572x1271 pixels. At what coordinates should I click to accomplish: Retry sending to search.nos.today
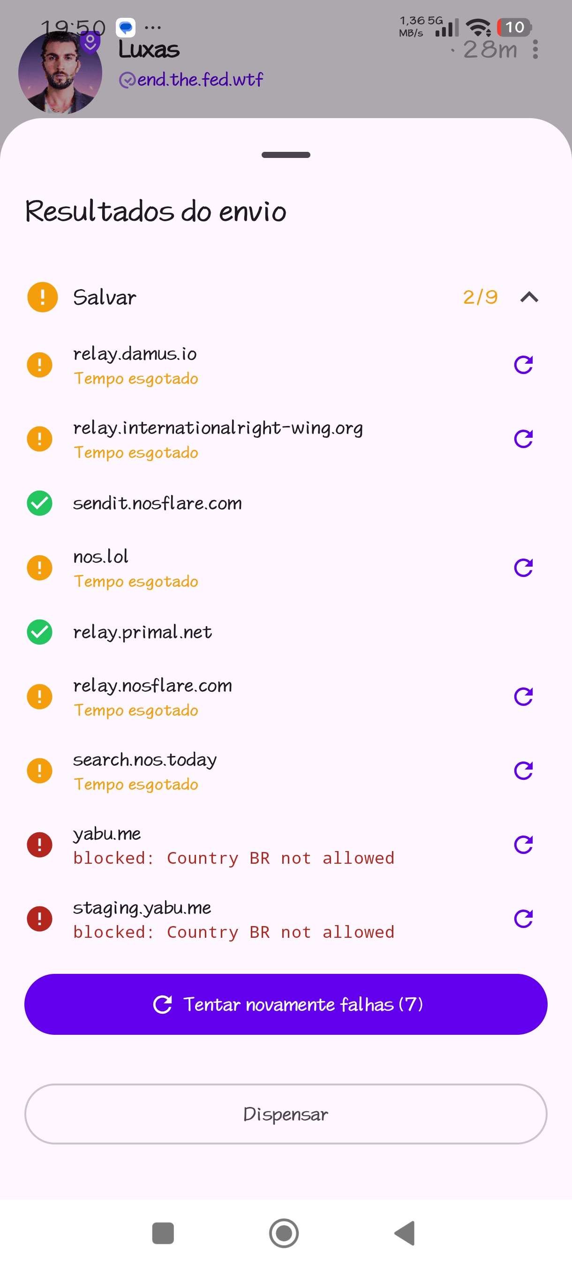pyautogui.click(x=523, y=770)
